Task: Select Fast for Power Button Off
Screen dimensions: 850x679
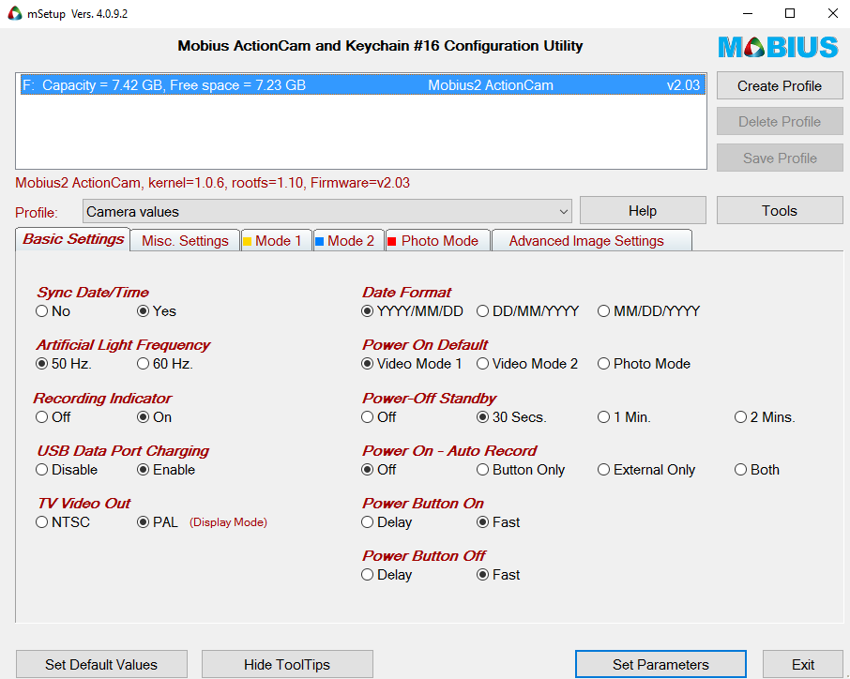Action: coord(499,575)
